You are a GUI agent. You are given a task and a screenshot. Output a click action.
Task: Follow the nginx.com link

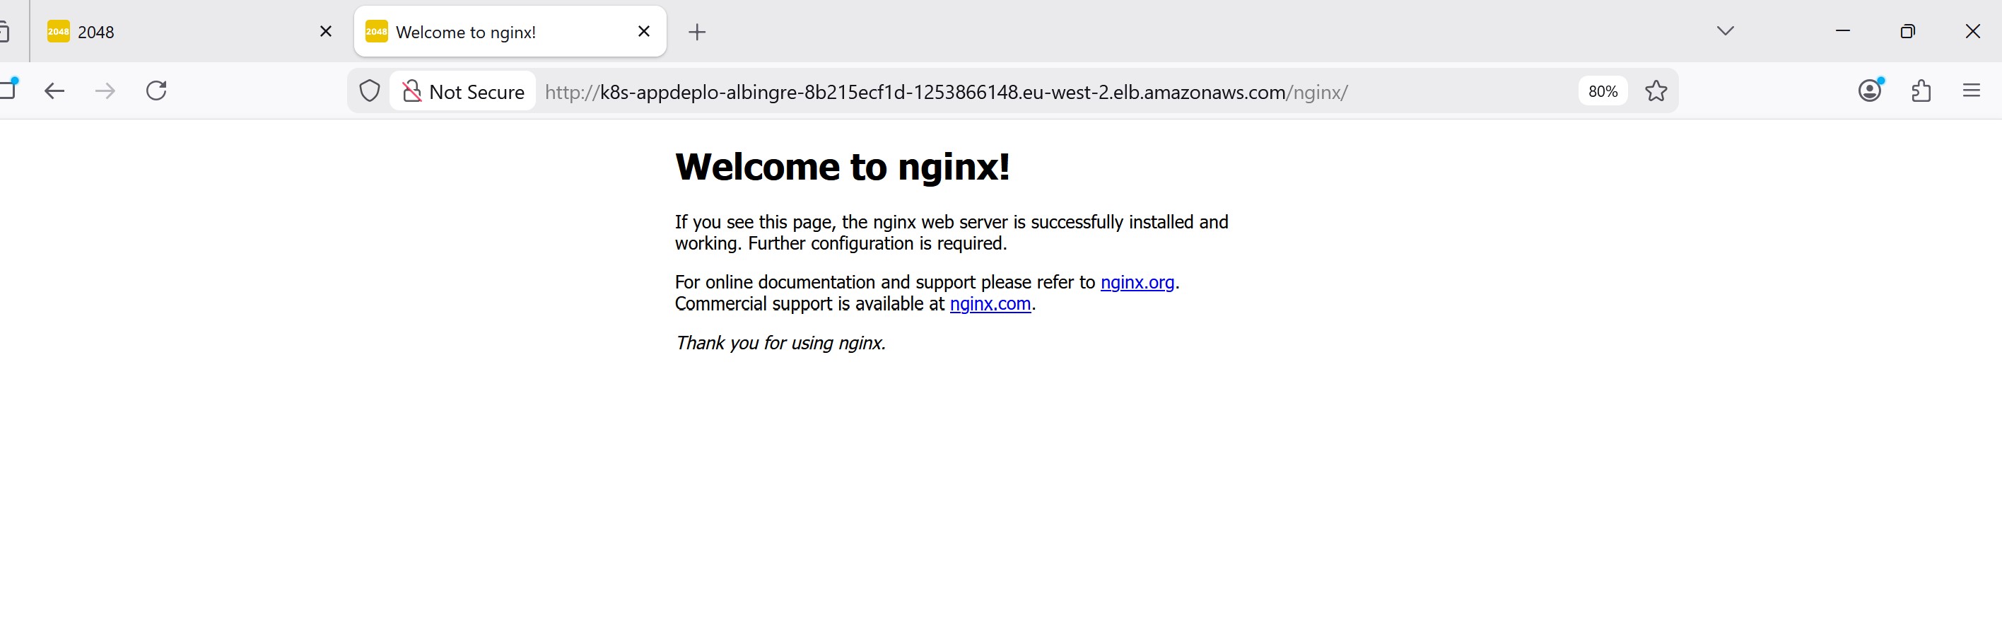click(x=990, y=304)
